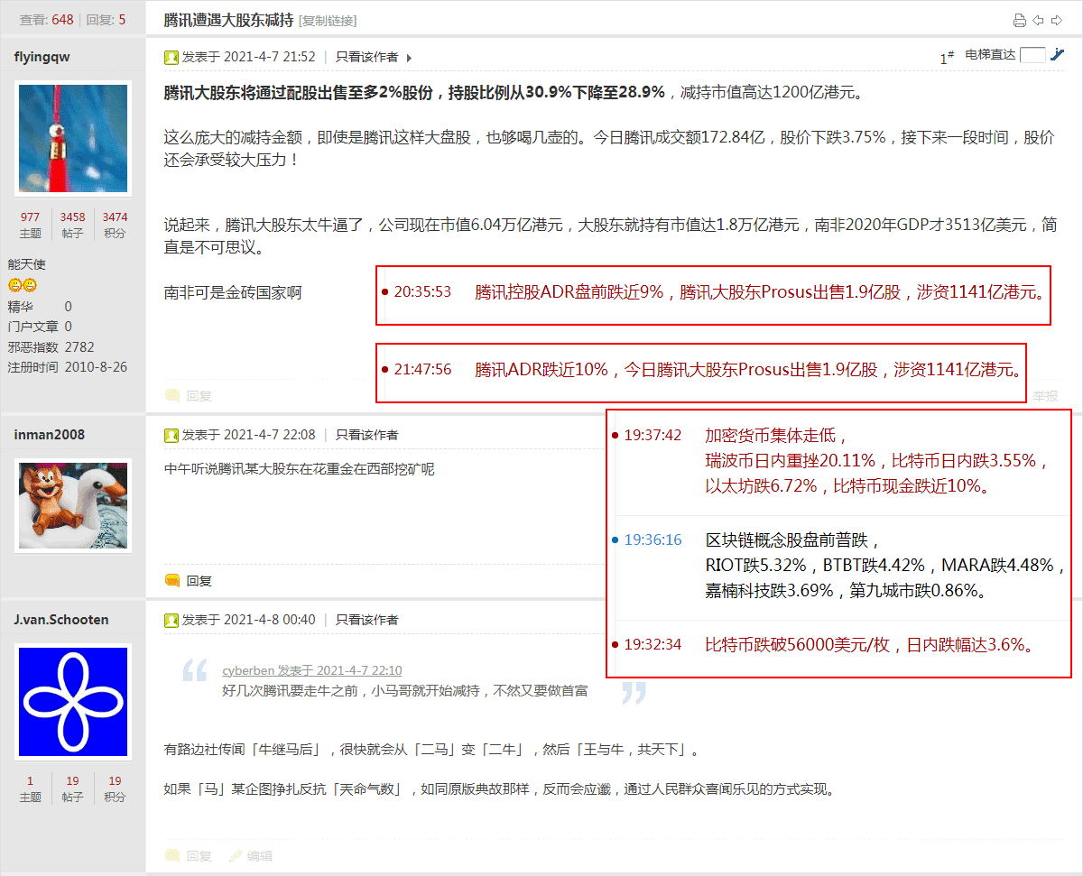Click the poster icon before 发表于 2021-4-7 22:08

coord(171,435)
